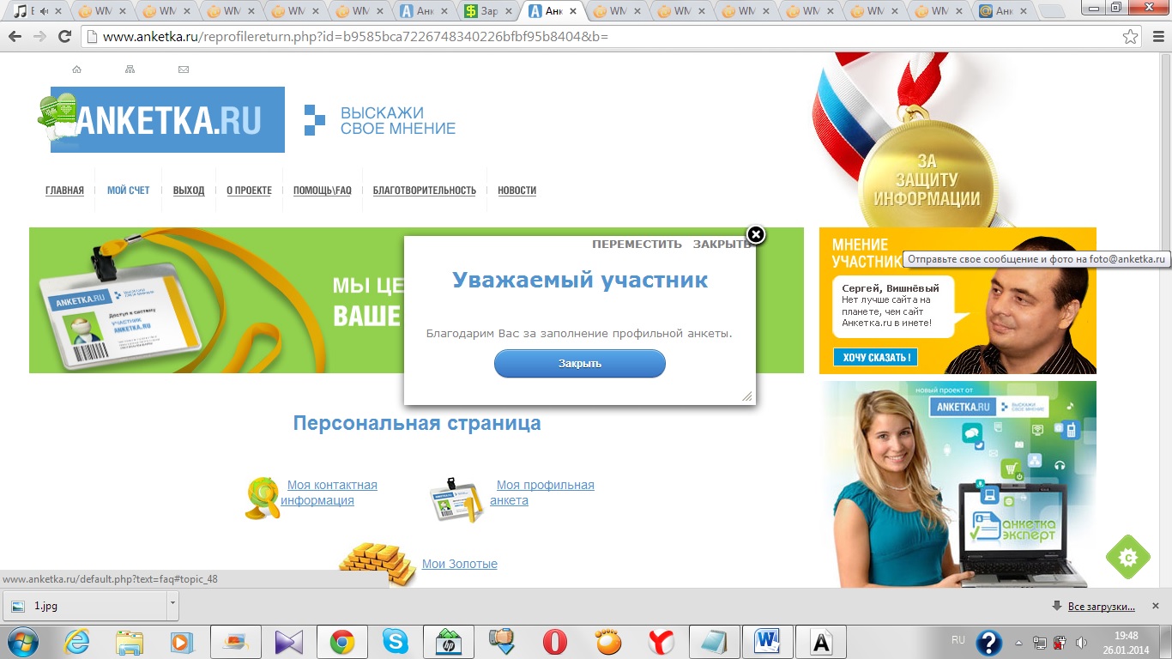The height and width of the screenshot is (659, 1172).
Task: Click the magnifier contact information icon
Action: tap(262, 499)
